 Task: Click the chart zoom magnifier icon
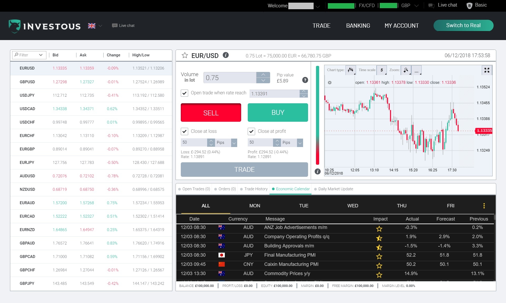pyautogui.click(x=406, y=70)
